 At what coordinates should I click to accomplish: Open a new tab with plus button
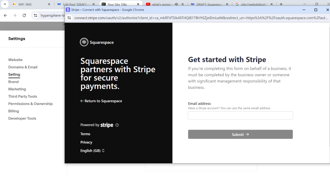(x=281, y=4)
